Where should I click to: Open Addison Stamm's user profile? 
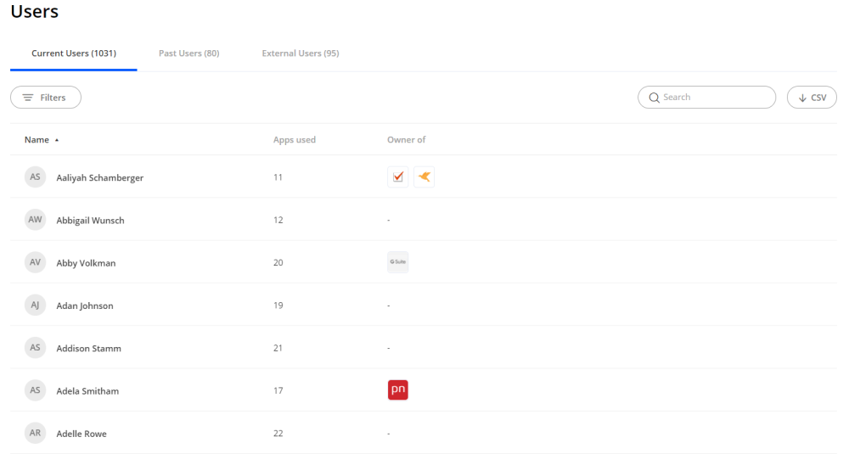tap(88, 349)
